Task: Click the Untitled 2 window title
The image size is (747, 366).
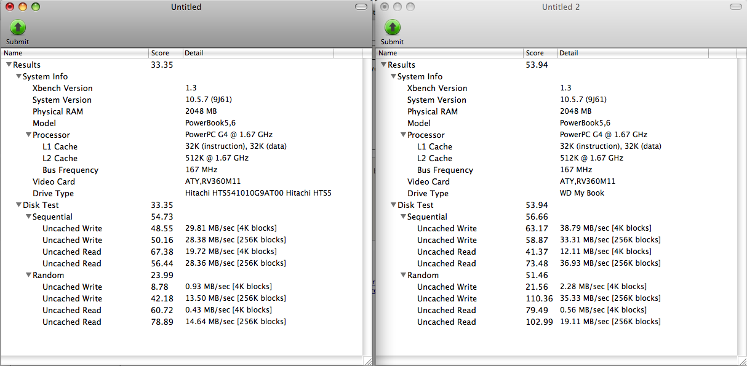Action: coord(561,7)
